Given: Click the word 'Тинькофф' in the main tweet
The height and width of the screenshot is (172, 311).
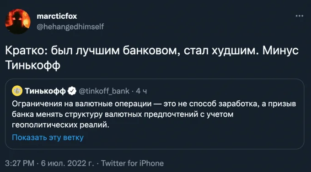Looking at the screenshot, I should click(33, 65).
